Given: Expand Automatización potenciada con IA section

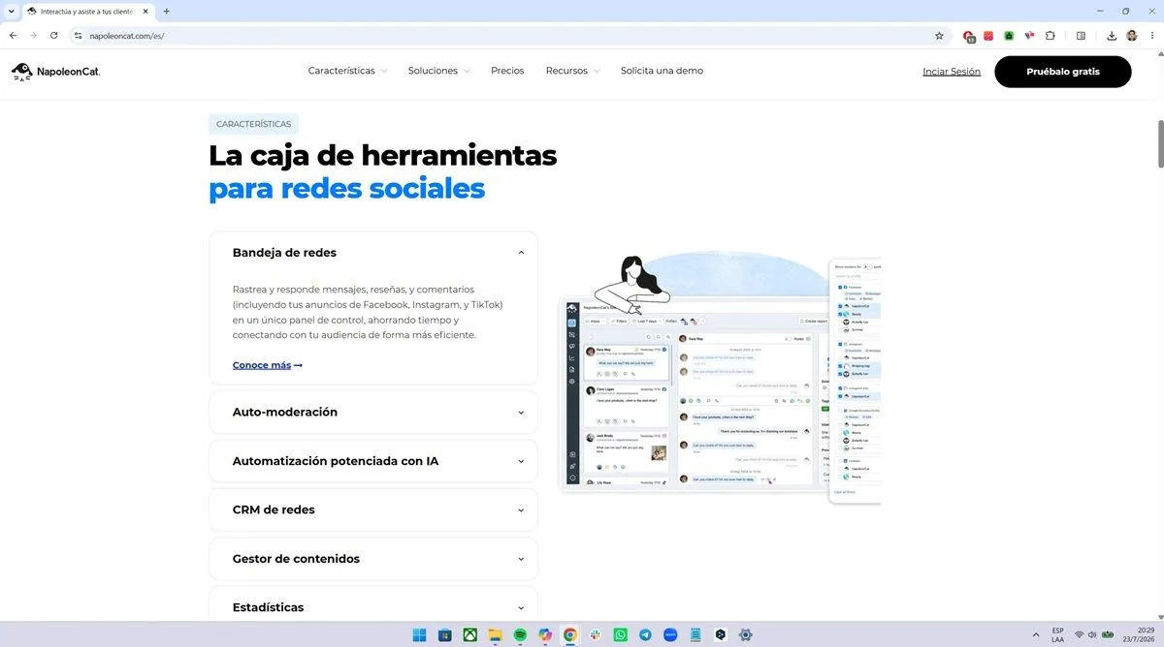Looking at the screenshot, I should (373, 461).
